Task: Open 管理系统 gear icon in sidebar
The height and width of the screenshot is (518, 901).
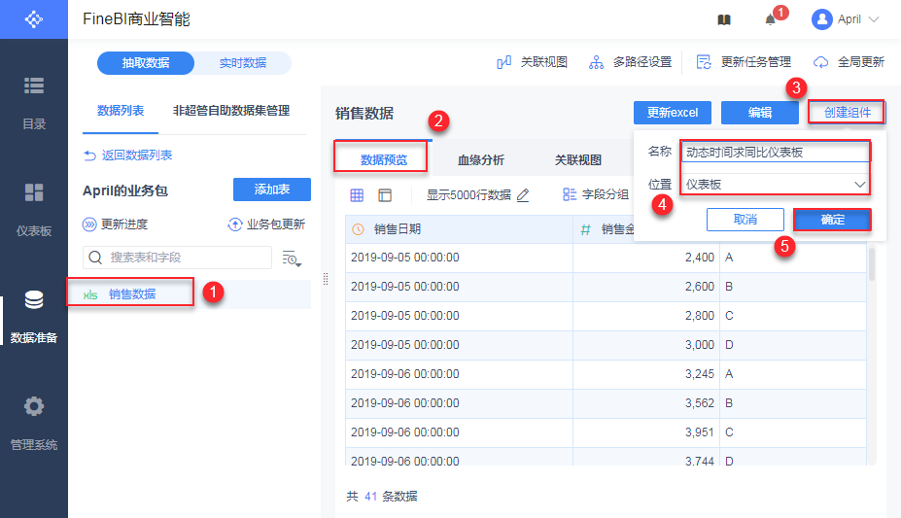Action: pyautogui.click(x=34, y=406)
